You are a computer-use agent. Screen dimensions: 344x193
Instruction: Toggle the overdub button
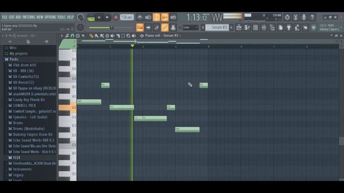pos(165,17)
